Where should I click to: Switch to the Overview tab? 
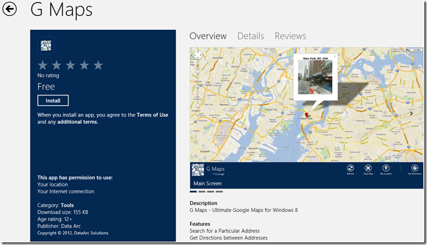click(x=208, y=36)
